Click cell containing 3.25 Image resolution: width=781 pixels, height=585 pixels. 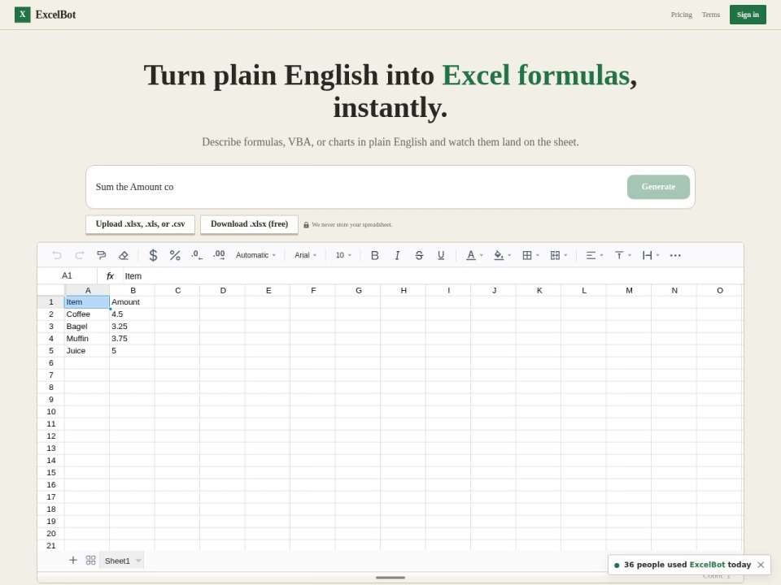(x=133, y=327)
